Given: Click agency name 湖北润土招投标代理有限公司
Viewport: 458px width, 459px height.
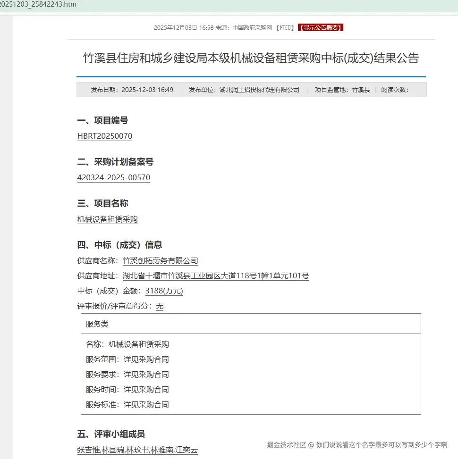Looking at the screenshot, I should click(261, 89).
